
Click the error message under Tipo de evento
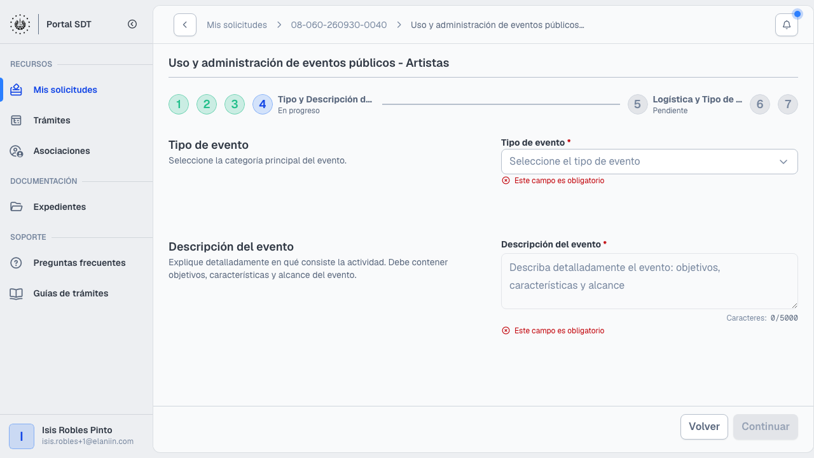tap(553, 181)
